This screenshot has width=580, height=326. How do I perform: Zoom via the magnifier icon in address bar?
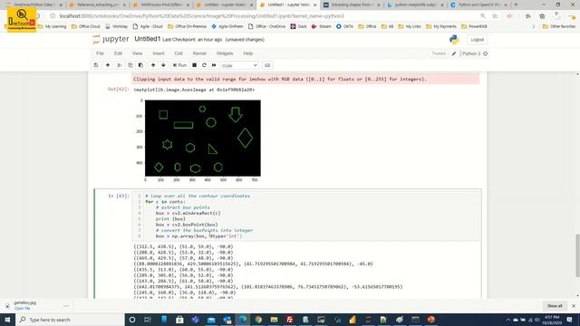point(483,16)
